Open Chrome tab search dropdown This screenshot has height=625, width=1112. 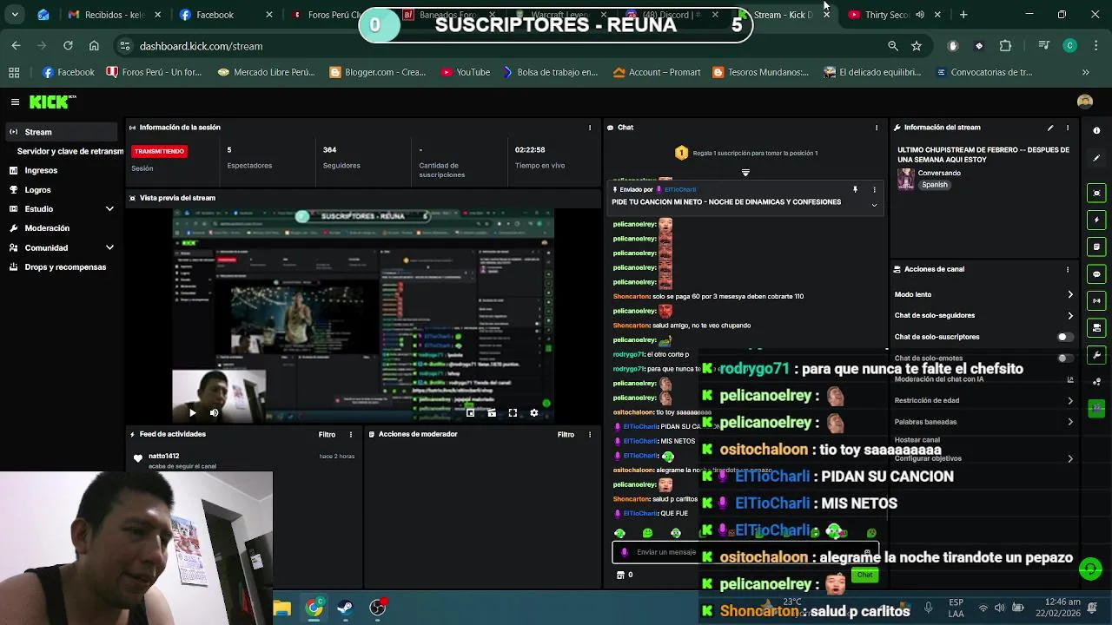[x=15, y=15]
